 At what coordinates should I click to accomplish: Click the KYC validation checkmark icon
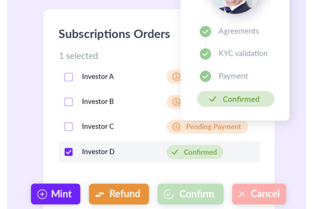[206, 54]
